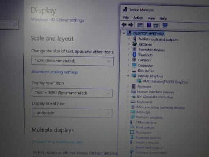Expand the Audio inputs and outputs arrow

tap(129, 39)
